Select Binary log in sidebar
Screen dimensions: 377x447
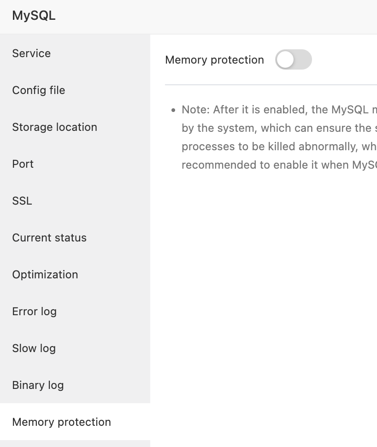[x=38, y=385]
